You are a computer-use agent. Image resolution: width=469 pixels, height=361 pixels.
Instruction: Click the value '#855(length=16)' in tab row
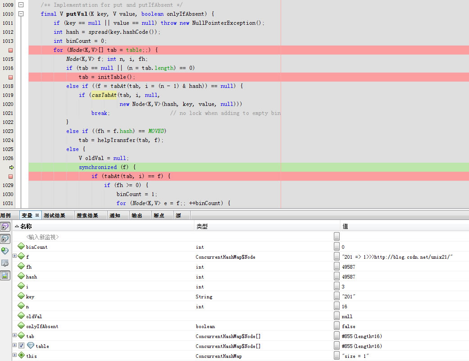(x=362, y=336)
